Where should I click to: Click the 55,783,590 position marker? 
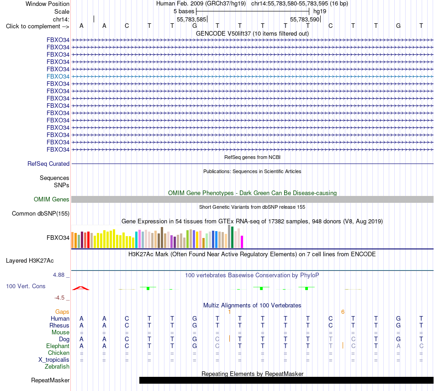(305, 19)
